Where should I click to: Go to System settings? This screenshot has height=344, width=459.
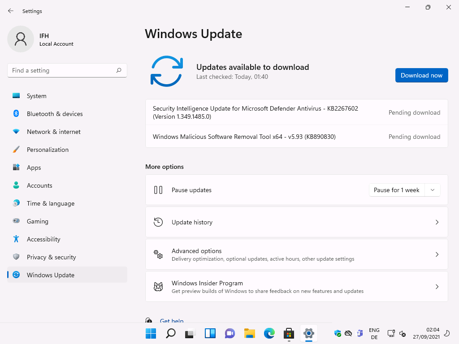[x=67, y=96]
